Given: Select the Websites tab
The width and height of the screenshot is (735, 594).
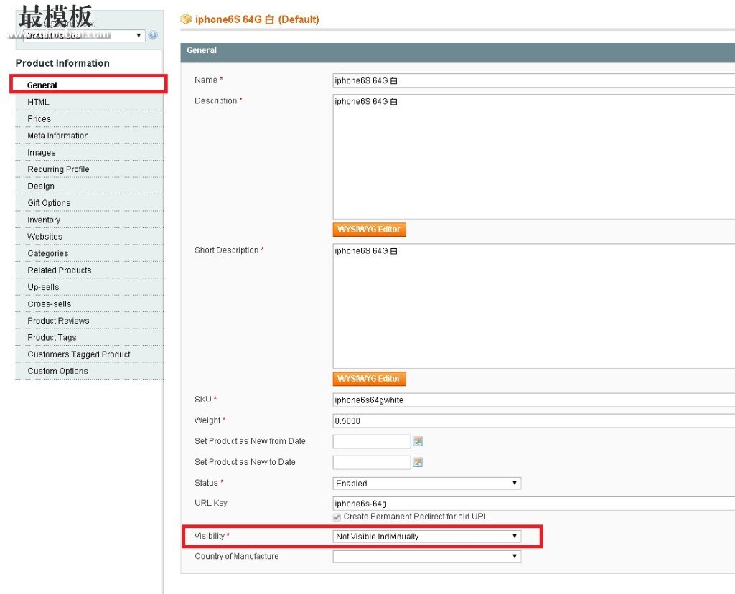Looking at the screenshot, I should 89,237.
